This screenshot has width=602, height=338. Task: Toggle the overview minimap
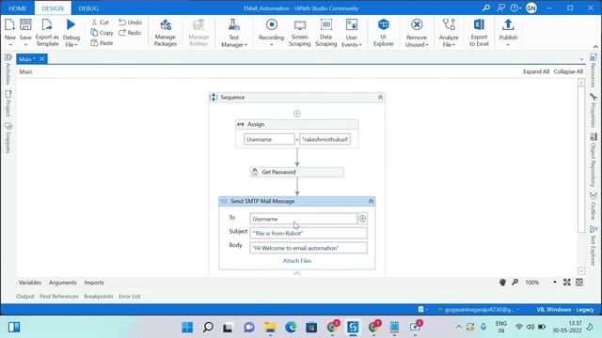tap(579, 283)
